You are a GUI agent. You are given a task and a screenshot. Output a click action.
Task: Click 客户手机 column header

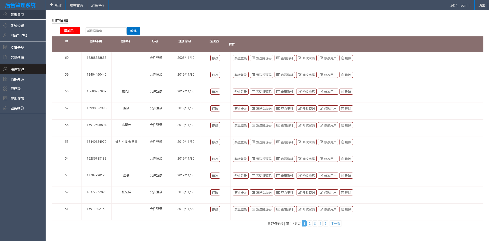click(96, 41)
